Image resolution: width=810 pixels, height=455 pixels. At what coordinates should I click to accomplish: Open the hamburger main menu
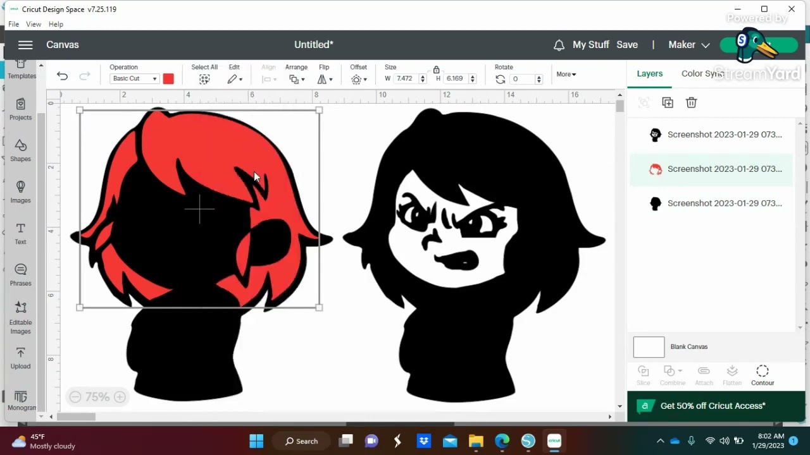click(x=25, y=45)
